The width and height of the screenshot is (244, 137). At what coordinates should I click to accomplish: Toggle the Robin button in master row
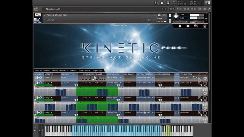177,78
